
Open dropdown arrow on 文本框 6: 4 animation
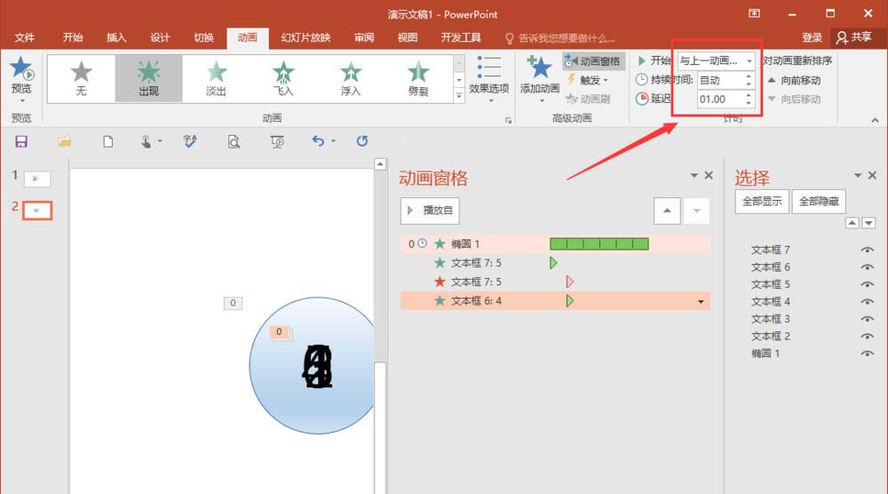[701, 301]
